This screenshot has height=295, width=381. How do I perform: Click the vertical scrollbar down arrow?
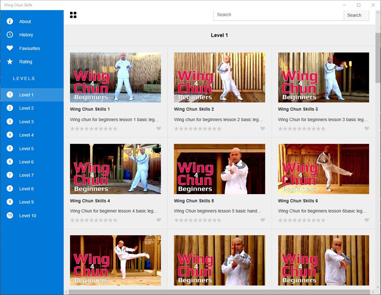click(x=378, y=287)
